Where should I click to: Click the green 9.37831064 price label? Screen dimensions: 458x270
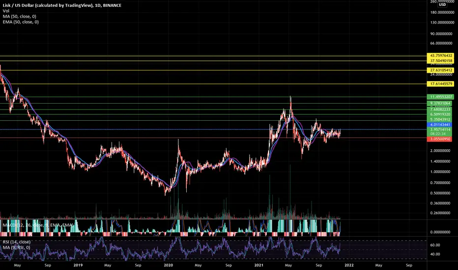(440, 103)
